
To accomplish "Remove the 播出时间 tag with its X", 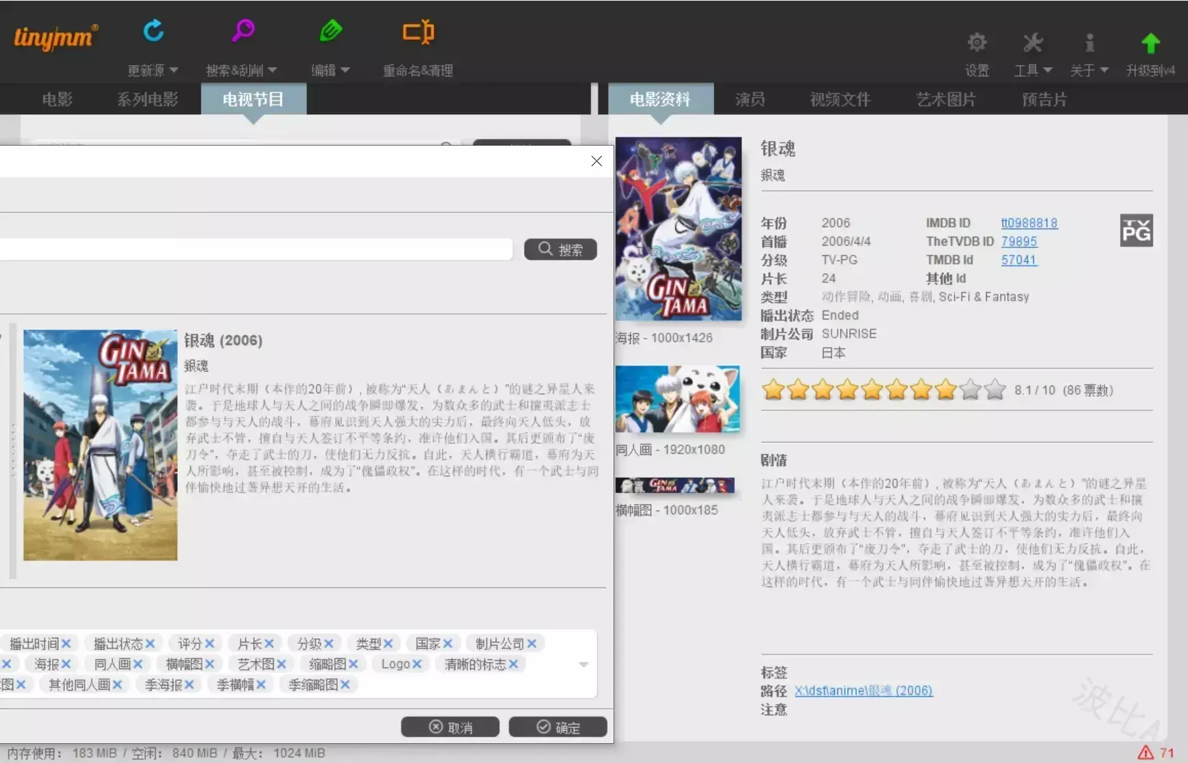I will pos(66,643).
